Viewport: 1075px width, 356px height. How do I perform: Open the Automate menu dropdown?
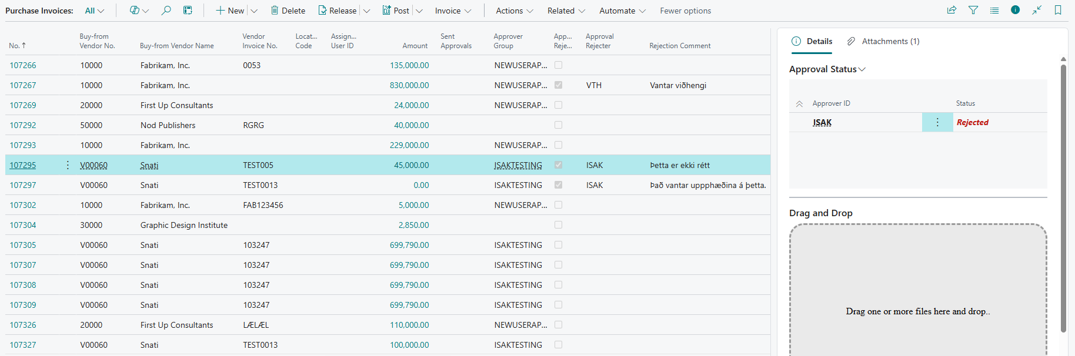(622, 11)
